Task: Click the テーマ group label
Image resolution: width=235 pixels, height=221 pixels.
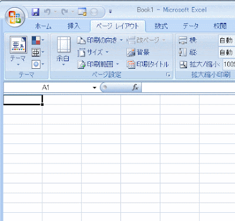Action: pyautogui.click(x=26, y=75)
